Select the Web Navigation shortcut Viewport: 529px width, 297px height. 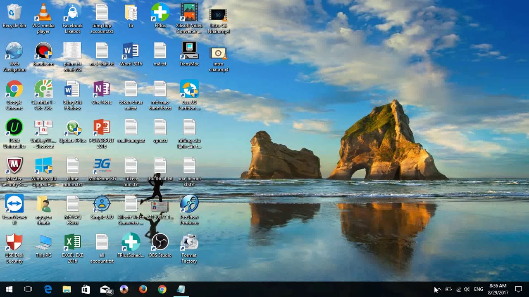pos(14,57)
